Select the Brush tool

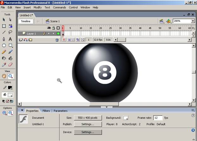coord(10,52)
